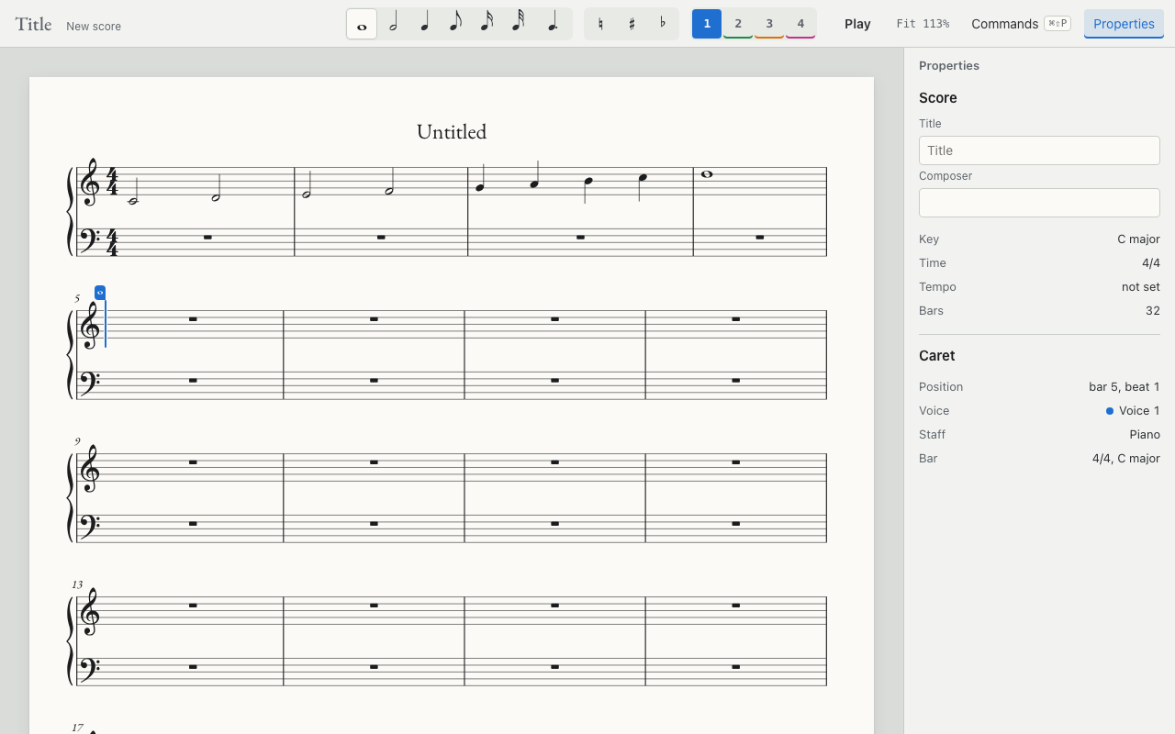1175x734 pixels.
Task: Click the Title field in the Score properties
Action: 1039,150
